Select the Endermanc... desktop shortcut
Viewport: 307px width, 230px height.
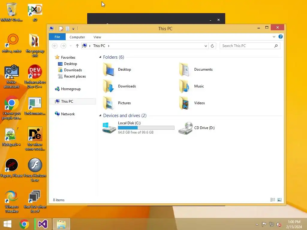(x=35, y=106)
